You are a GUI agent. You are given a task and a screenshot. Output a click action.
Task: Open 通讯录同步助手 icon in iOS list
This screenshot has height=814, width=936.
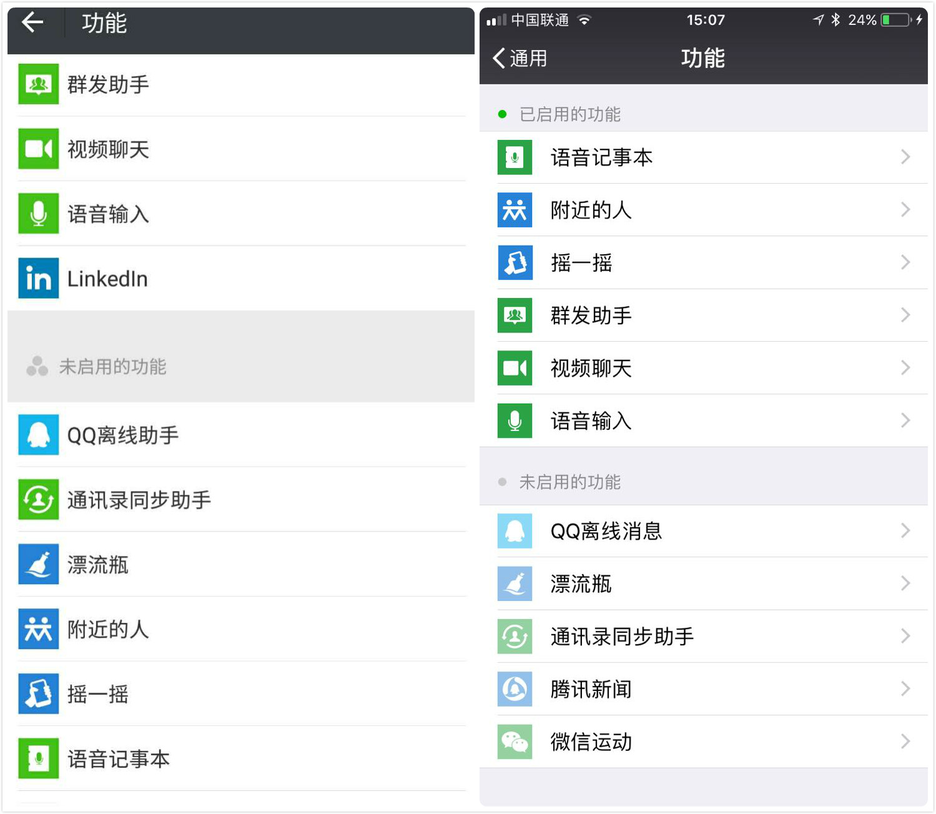[515, 637]
